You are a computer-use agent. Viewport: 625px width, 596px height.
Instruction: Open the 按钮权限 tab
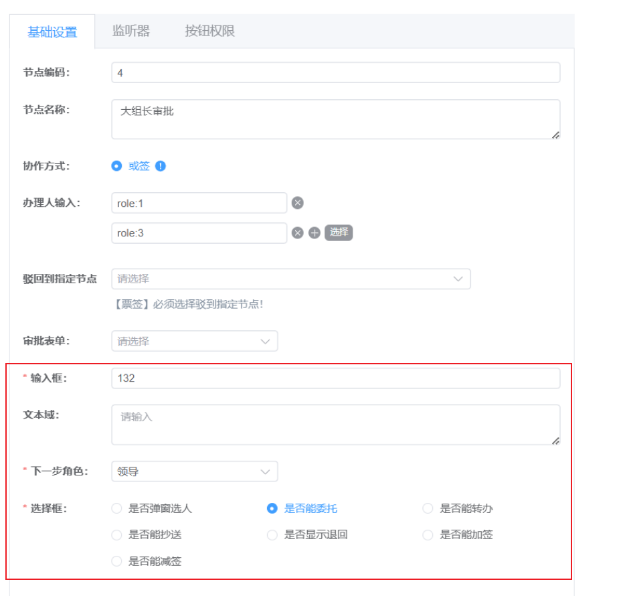pyautogui.click(x=211, y=31)
